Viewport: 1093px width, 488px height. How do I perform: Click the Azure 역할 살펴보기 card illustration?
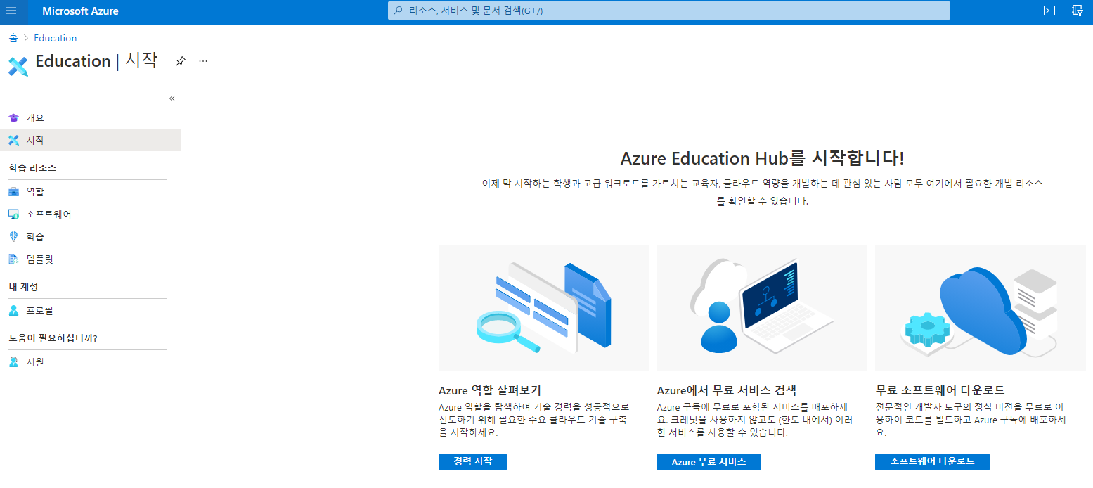coord(543,308)
